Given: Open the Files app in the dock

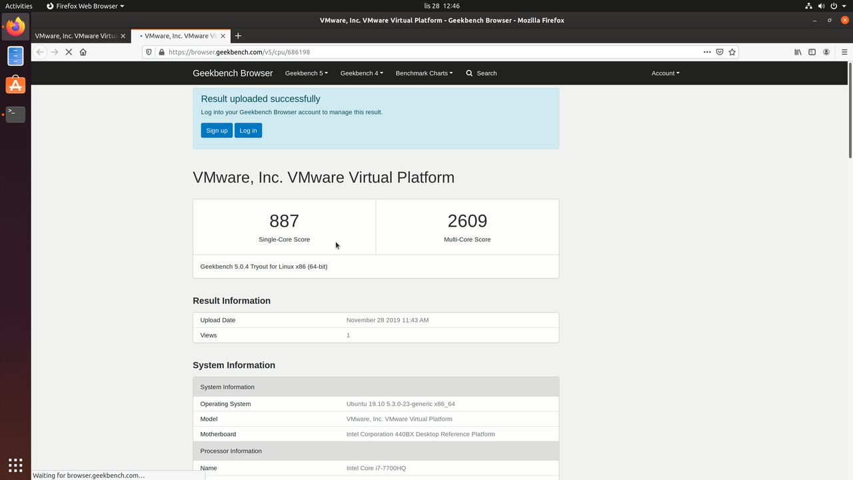Looking at the screenshot, I should (x=15, y=56).
